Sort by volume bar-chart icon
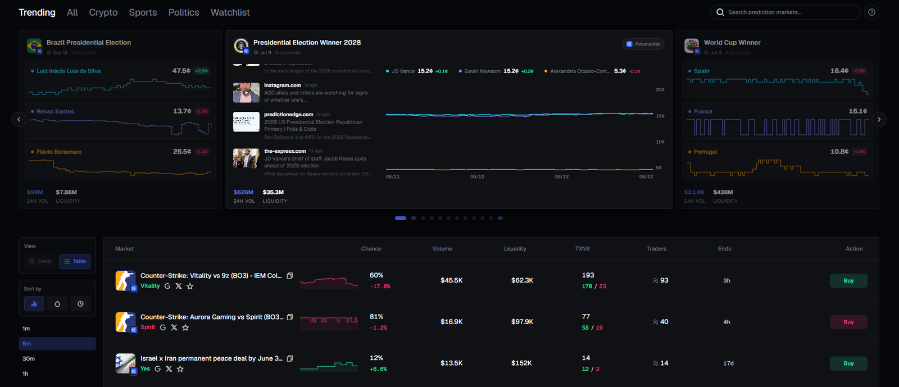899x387 pixels. point(34,304)
